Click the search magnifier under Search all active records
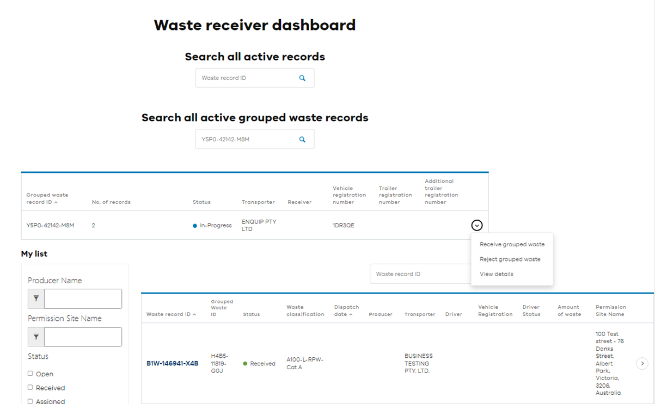 [x=302, y=78]
